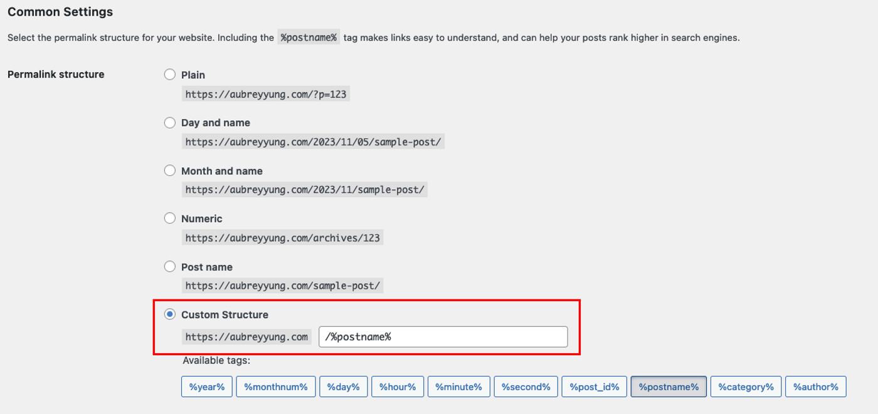Select the Plain permalink structure option

tap(169, 74)
